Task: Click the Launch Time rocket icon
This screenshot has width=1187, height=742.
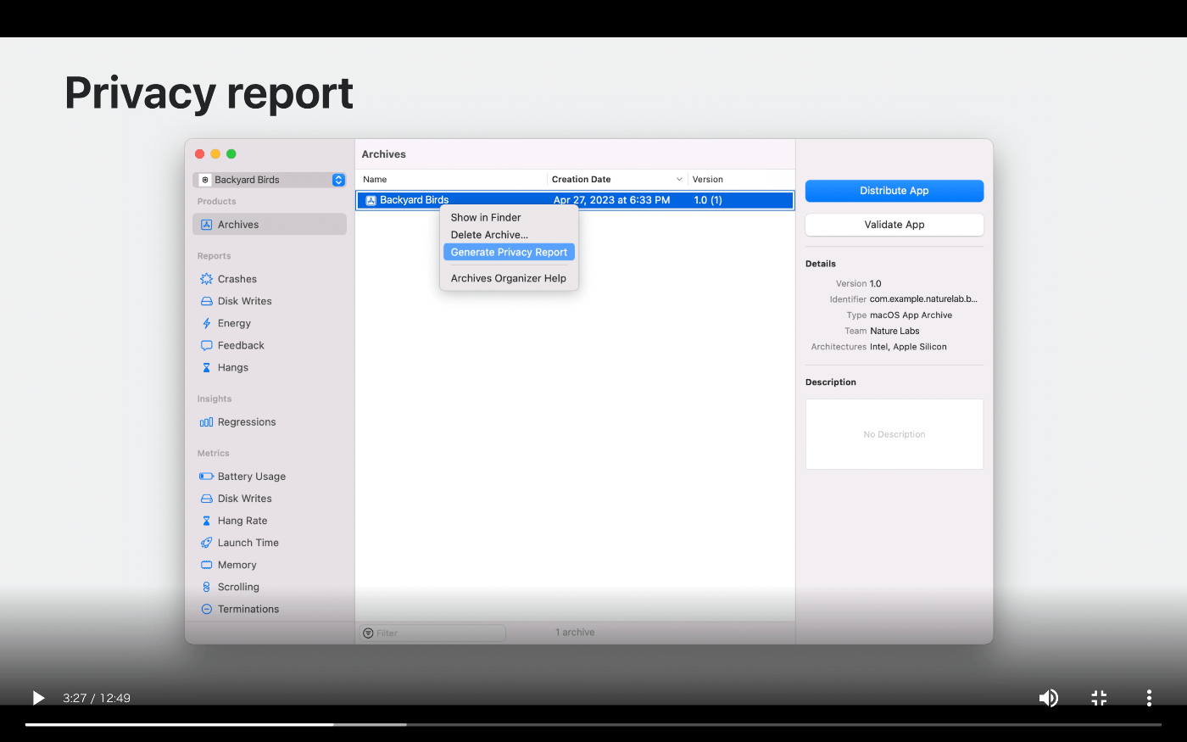Action: (206, 543)
